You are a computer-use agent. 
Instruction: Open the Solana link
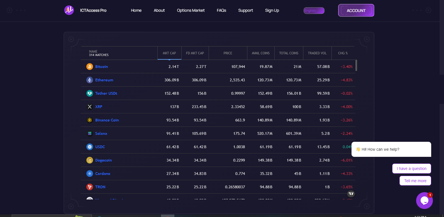coord(101,133)
